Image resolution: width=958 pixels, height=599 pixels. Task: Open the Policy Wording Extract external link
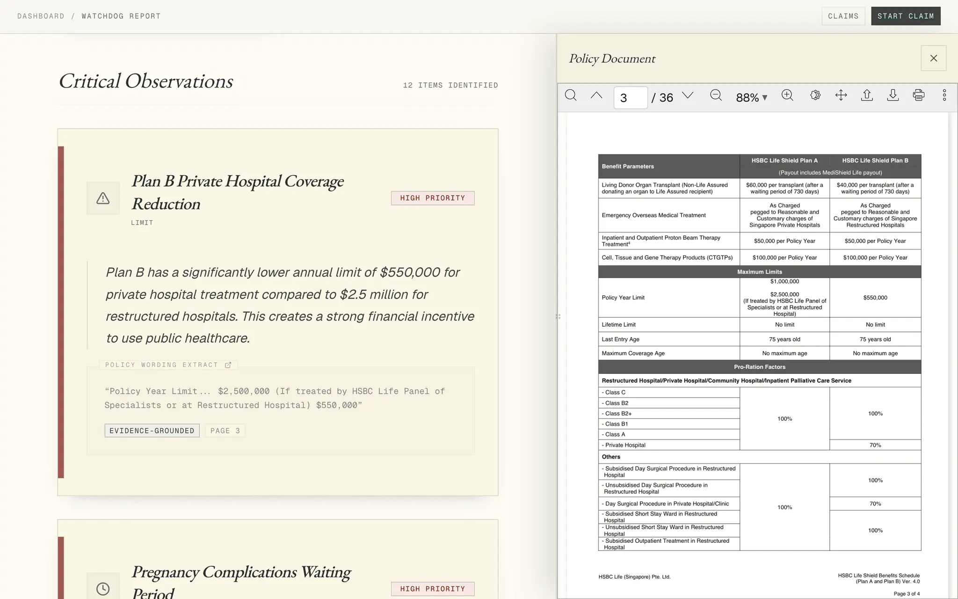pos(228,365)
